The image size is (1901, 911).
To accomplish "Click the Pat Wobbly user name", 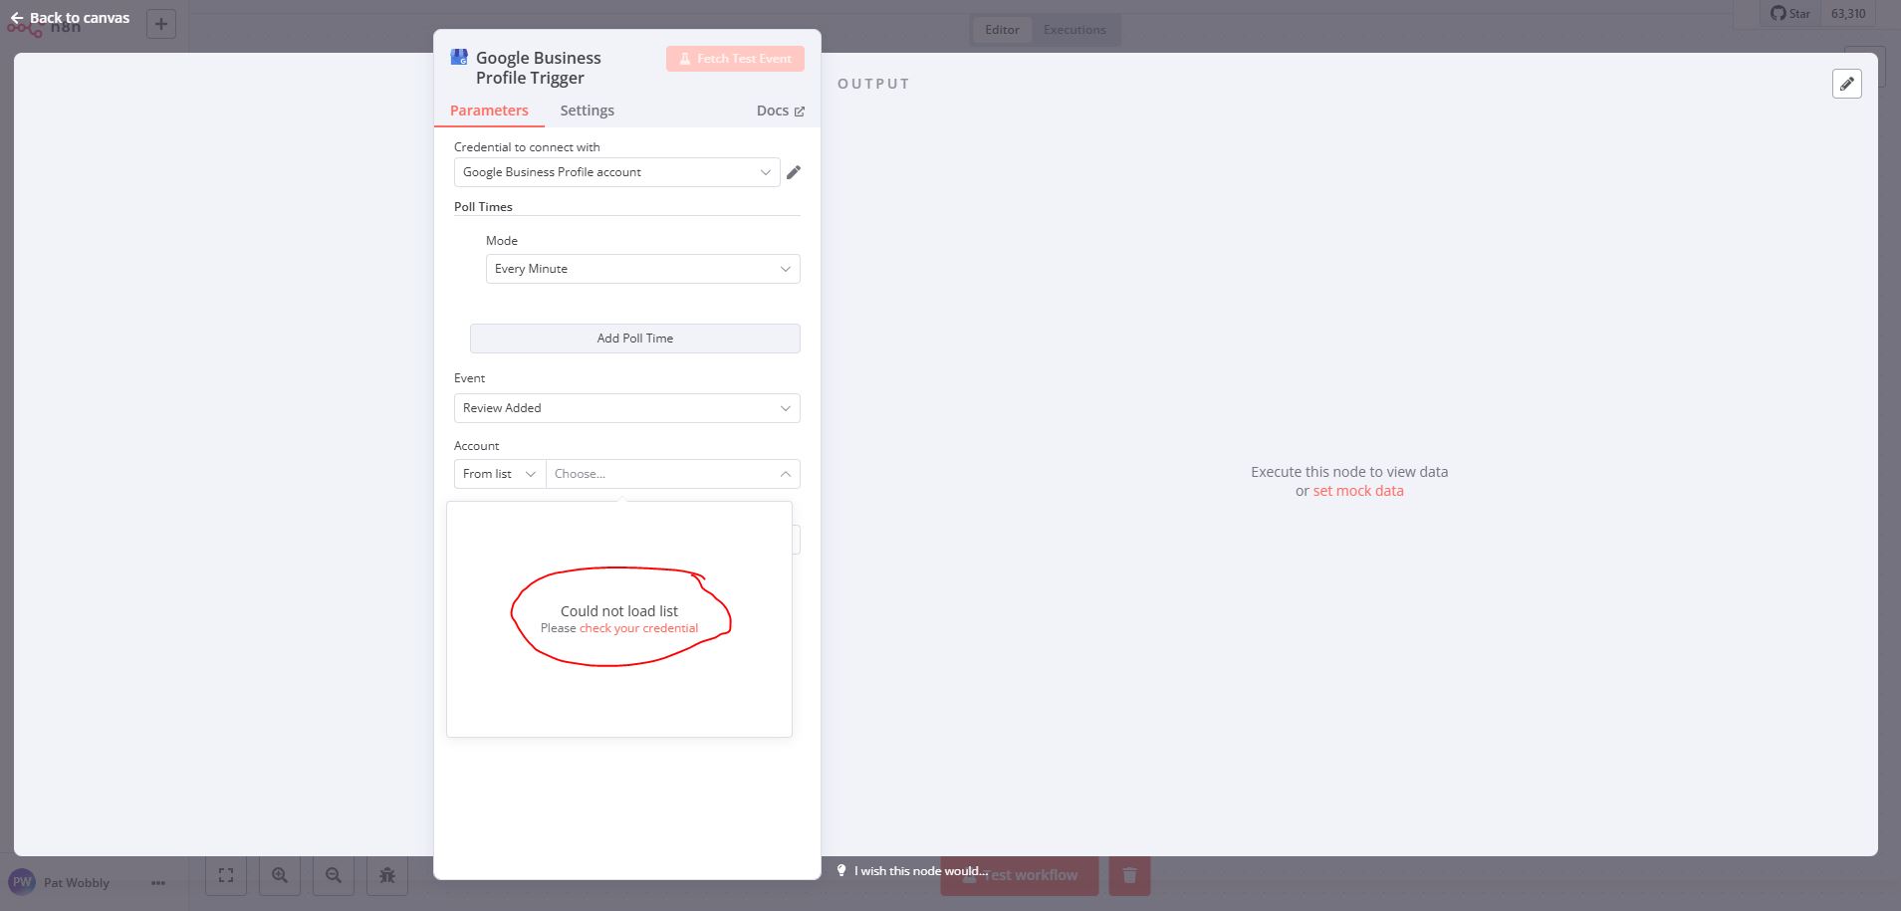I will click(x=77, y=883).
